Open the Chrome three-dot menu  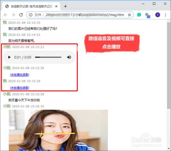coord(166,15)
